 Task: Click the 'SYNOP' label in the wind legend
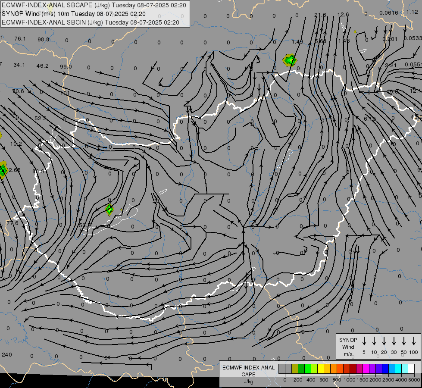(x=348, y=340)
